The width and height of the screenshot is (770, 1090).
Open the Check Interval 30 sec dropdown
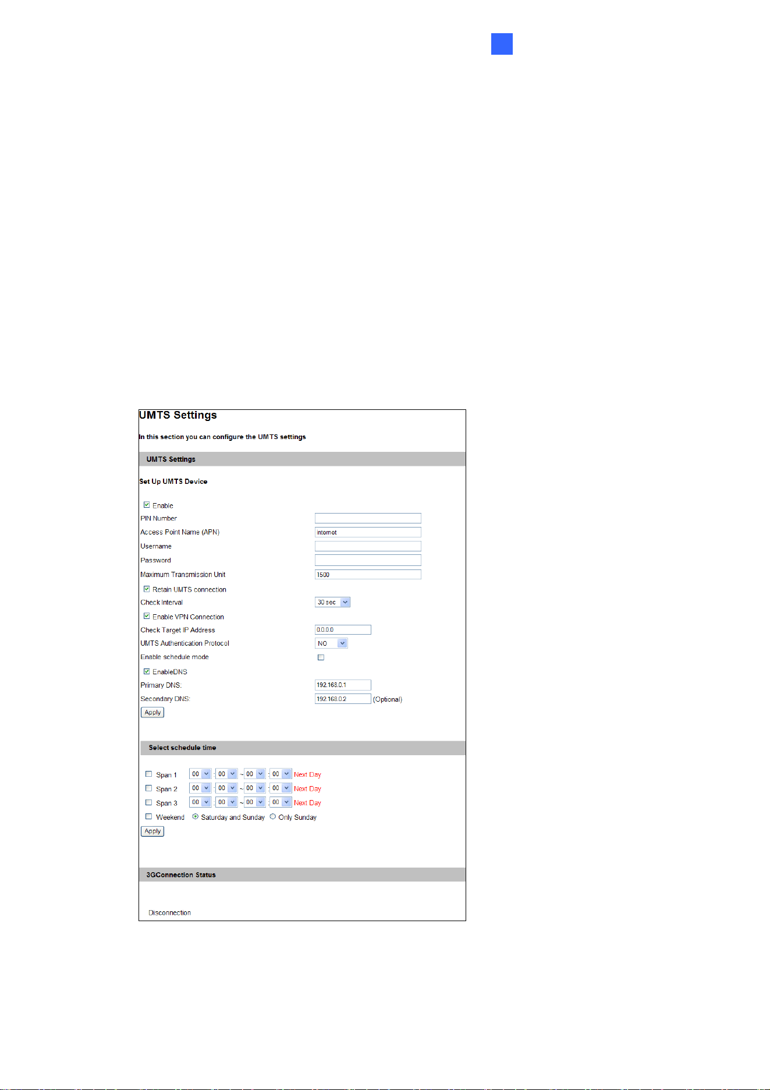coord(332,602)
